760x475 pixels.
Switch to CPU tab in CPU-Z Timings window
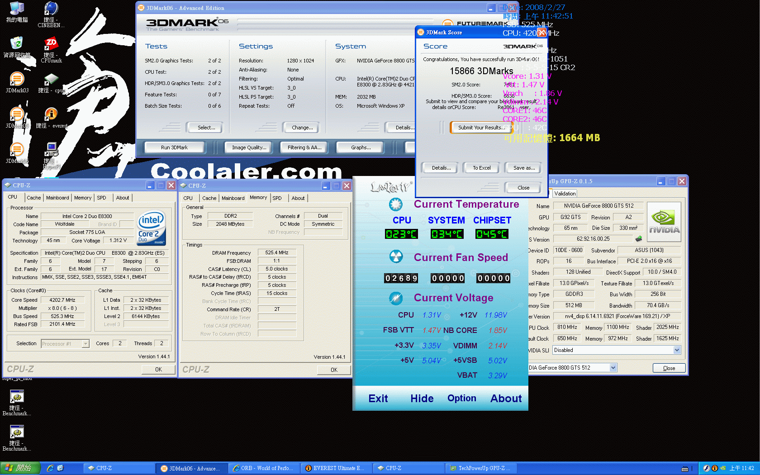(188, 198)
